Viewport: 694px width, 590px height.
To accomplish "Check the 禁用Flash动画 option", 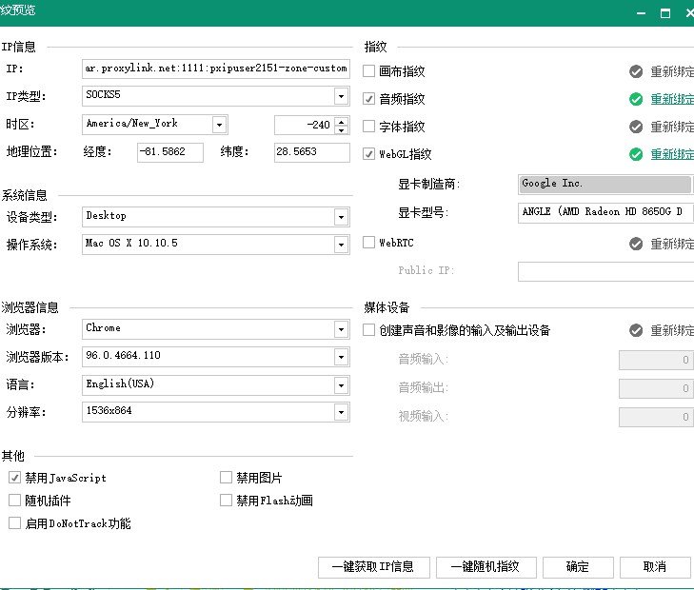I will 227,501.
